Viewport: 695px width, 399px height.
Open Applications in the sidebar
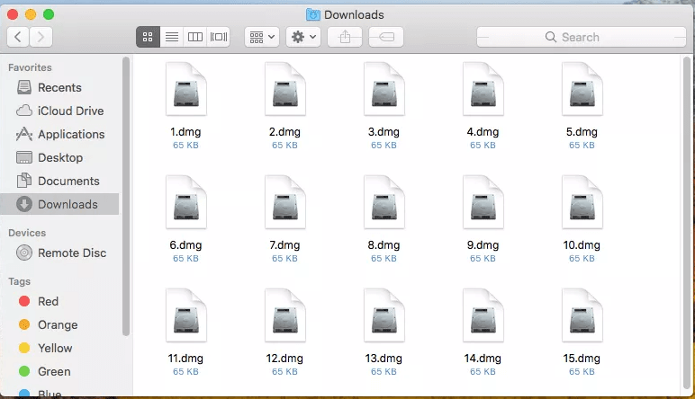pyautogui.click(x=59, y=134)
